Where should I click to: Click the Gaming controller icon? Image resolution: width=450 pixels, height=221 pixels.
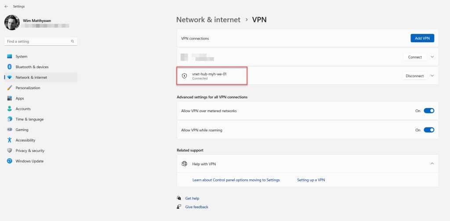9,130
